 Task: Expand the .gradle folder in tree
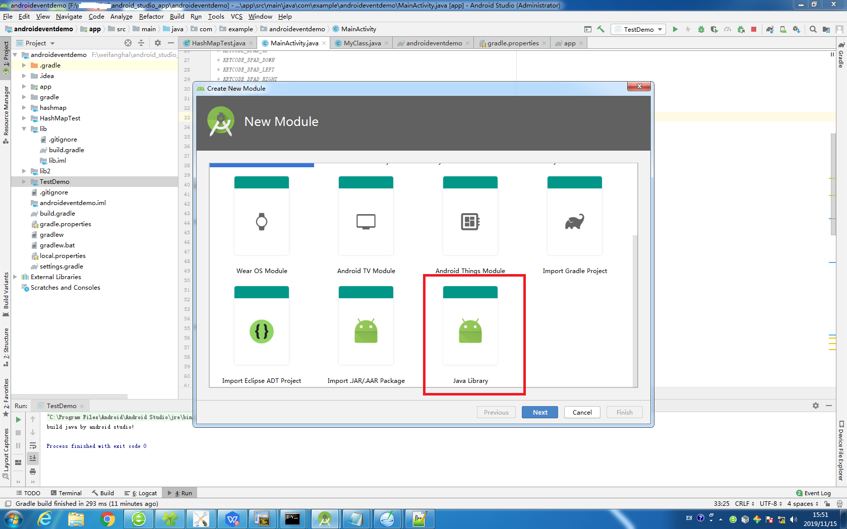pos(24,65)
